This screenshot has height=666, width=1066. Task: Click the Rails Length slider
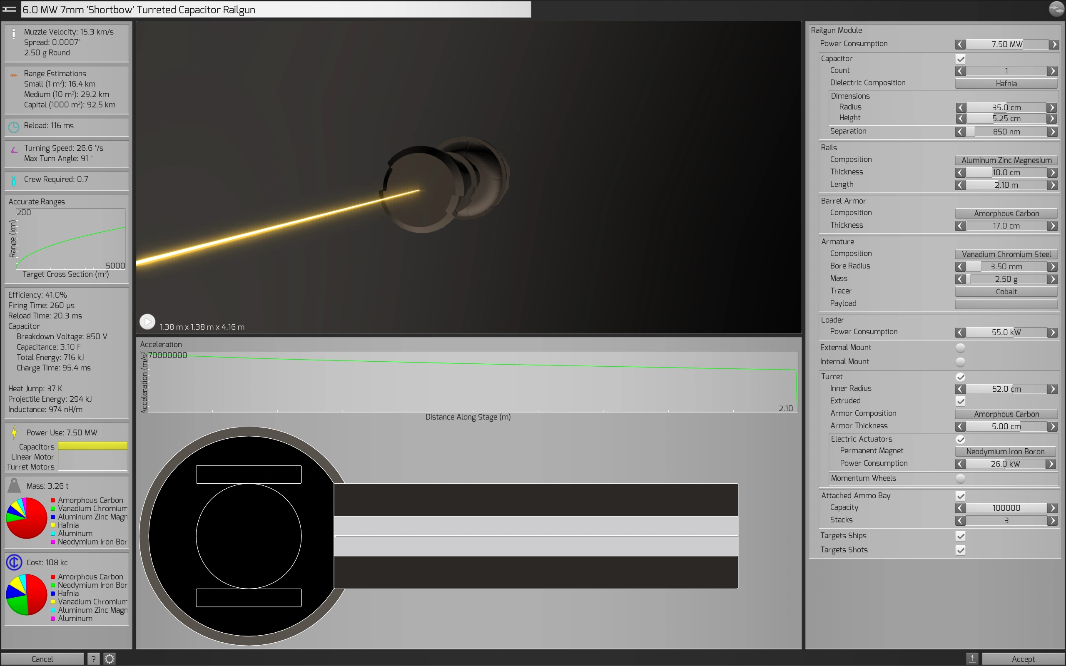point(1006,185)
